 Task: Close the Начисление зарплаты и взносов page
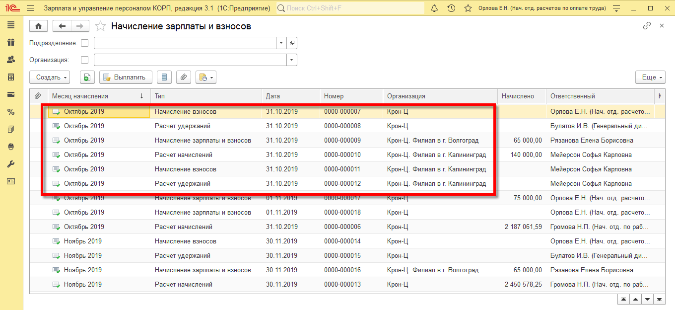point(662,26)
